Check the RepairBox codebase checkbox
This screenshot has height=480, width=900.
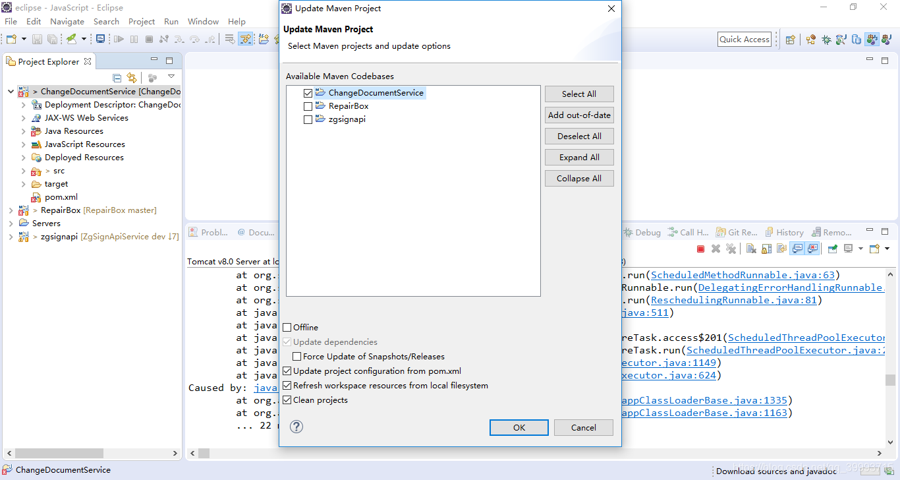click(308, 106)
